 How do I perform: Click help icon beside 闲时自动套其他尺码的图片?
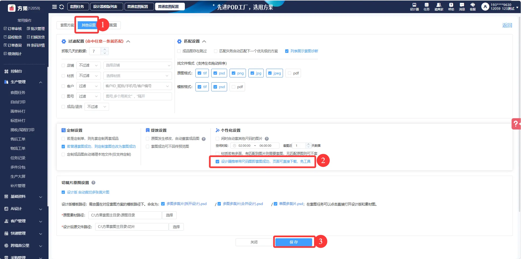(x=267, y=139)
